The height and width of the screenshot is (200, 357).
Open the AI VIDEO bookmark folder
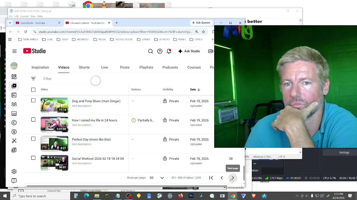coord(162,39)
